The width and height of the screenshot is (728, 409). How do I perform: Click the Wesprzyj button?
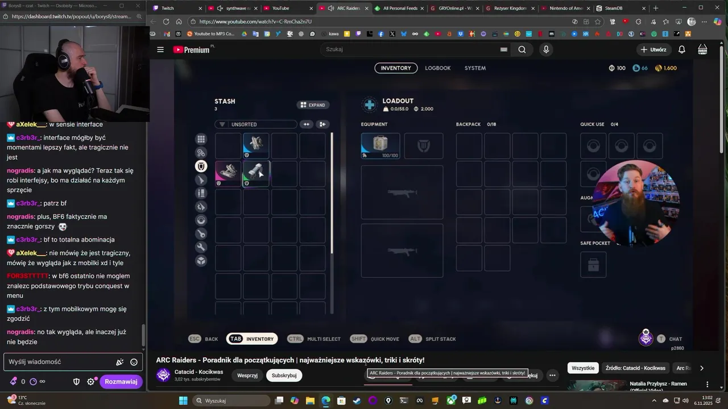247,375
